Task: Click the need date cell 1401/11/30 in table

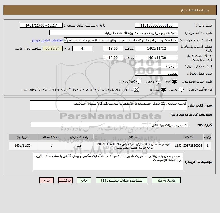Action: click(23, 146)
